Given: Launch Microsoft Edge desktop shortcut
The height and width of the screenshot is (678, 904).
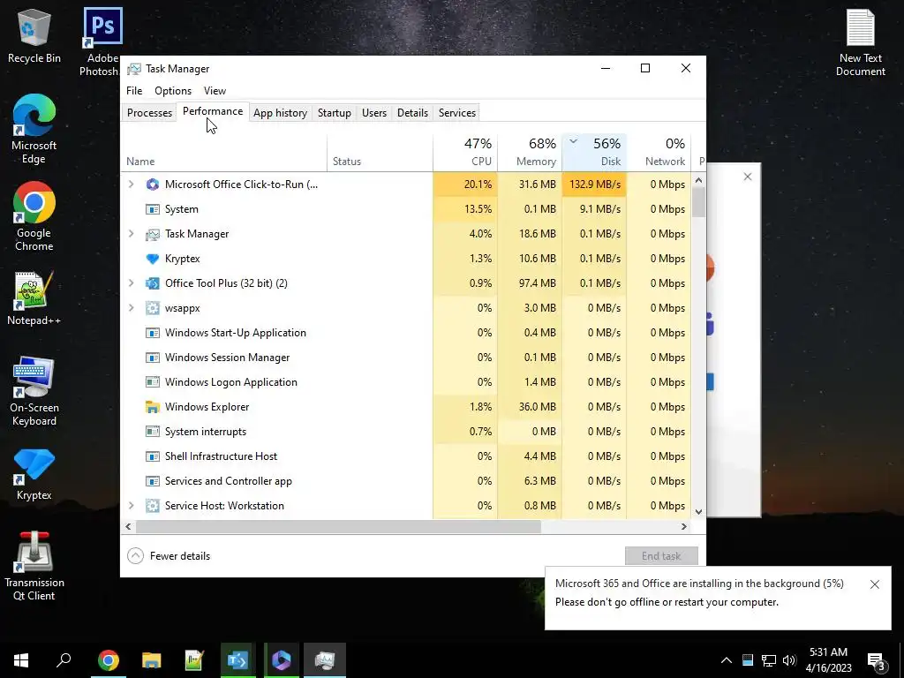Looking at the screenshot, I should (x=34, y=129).
